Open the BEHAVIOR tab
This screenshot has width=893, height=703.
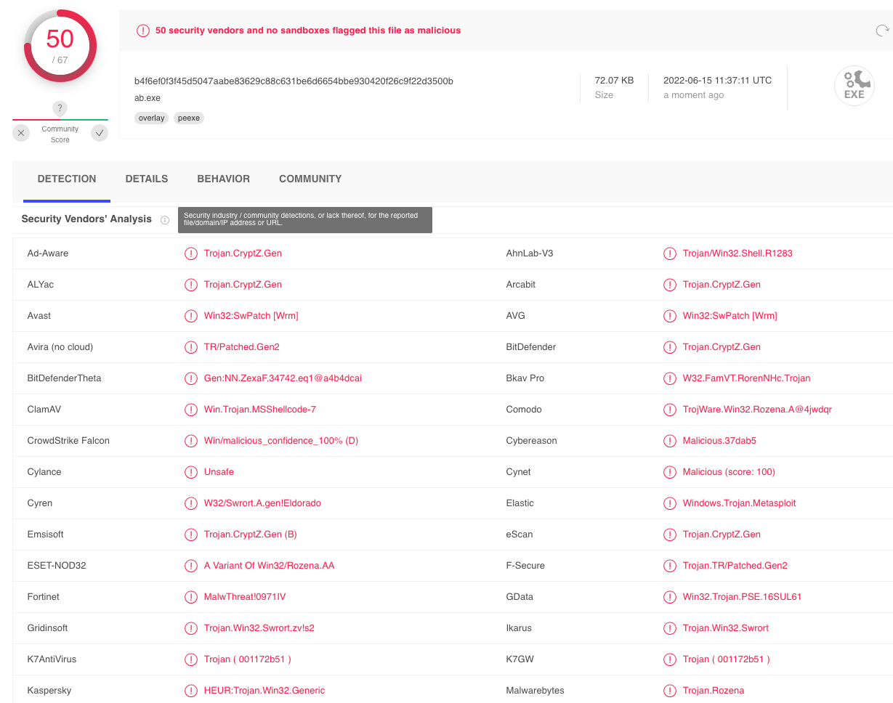coord(223,179)
